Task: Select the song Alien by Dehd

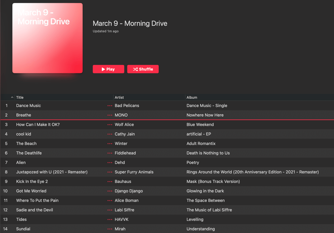Action: (x=21, y=162)
